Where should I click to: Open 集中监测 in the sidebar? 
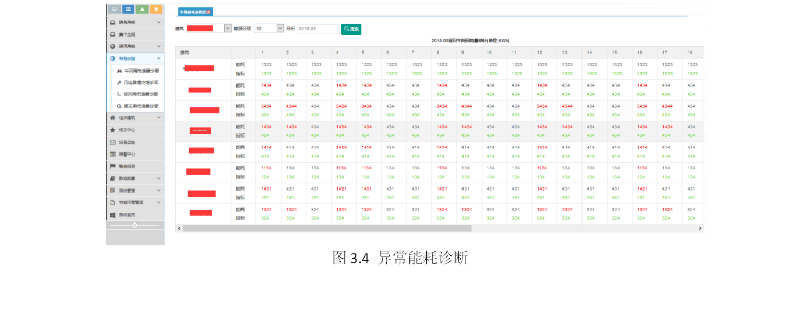point(135,35)
